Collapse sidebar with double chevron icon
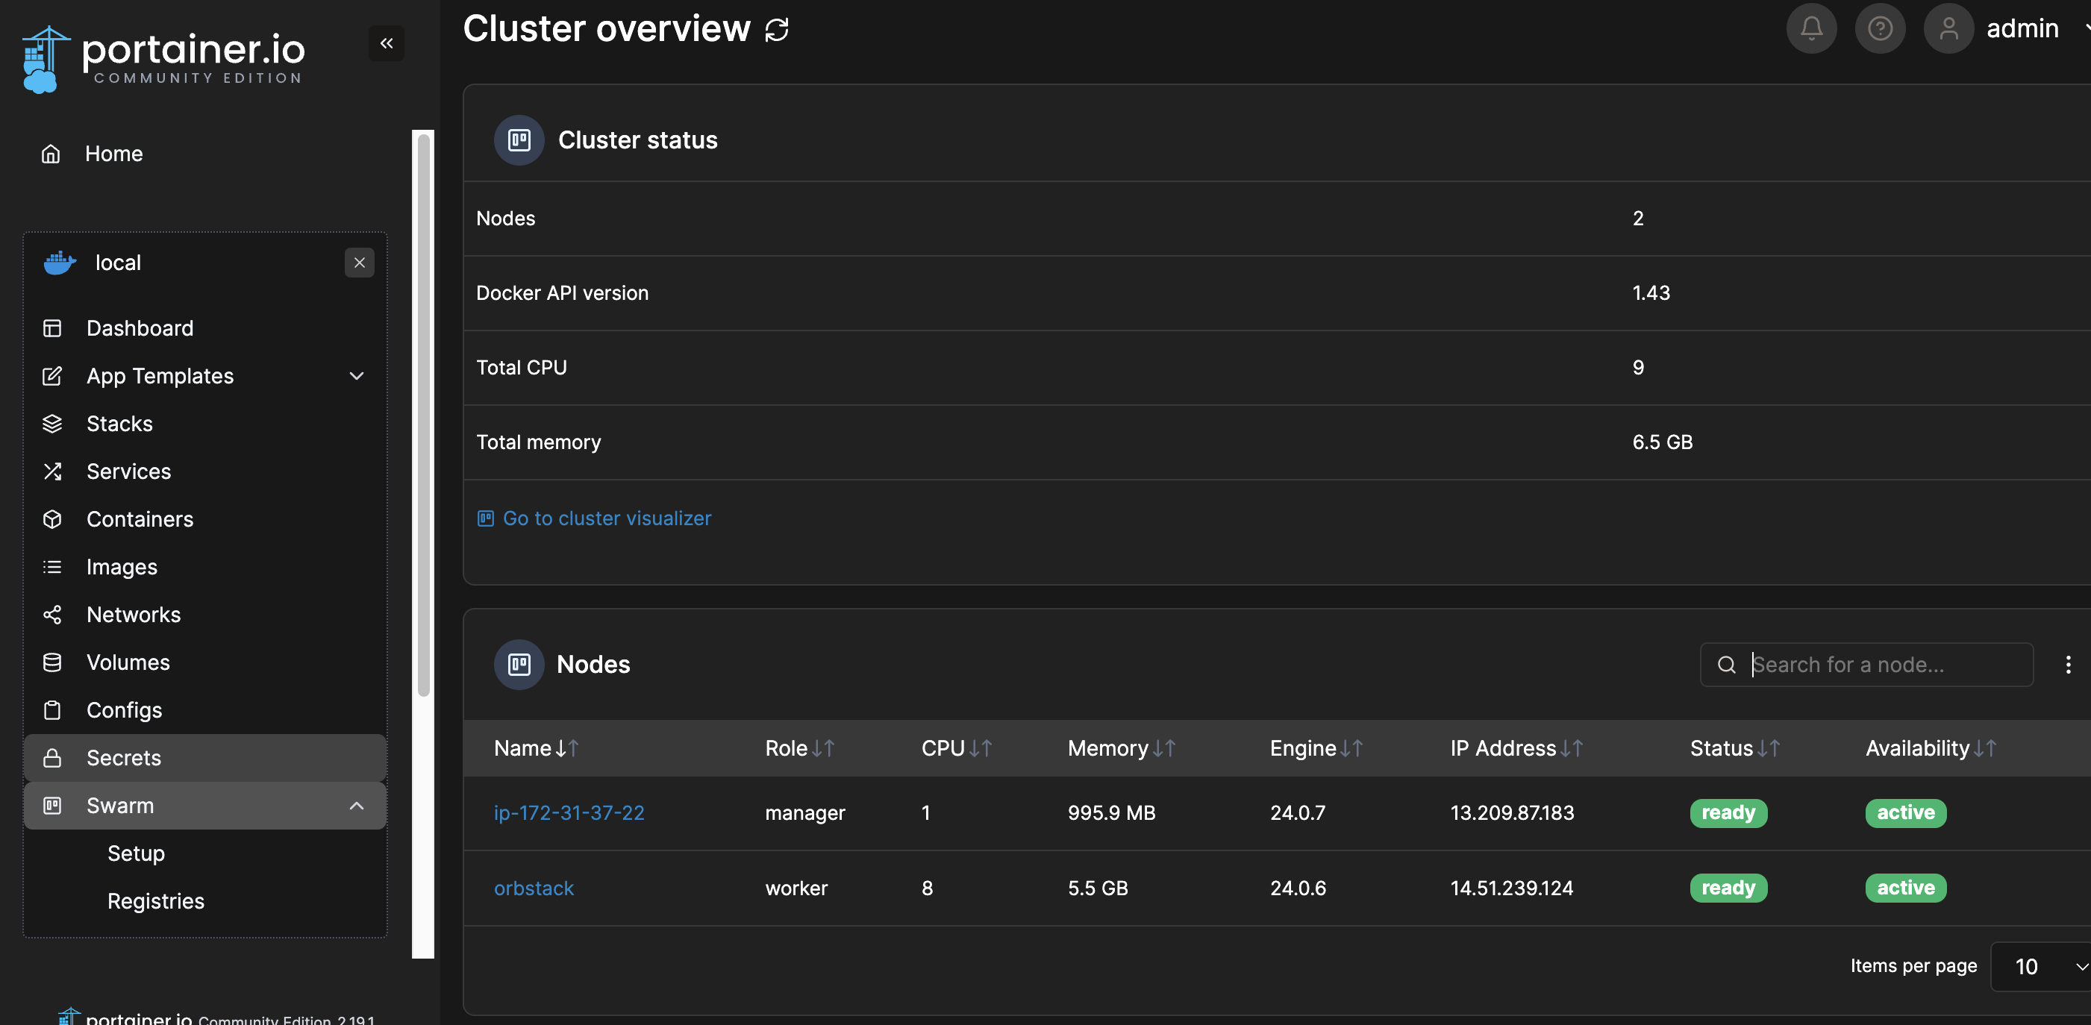The height and width of the screenshot is (1025, 2091). coord(387,43)
